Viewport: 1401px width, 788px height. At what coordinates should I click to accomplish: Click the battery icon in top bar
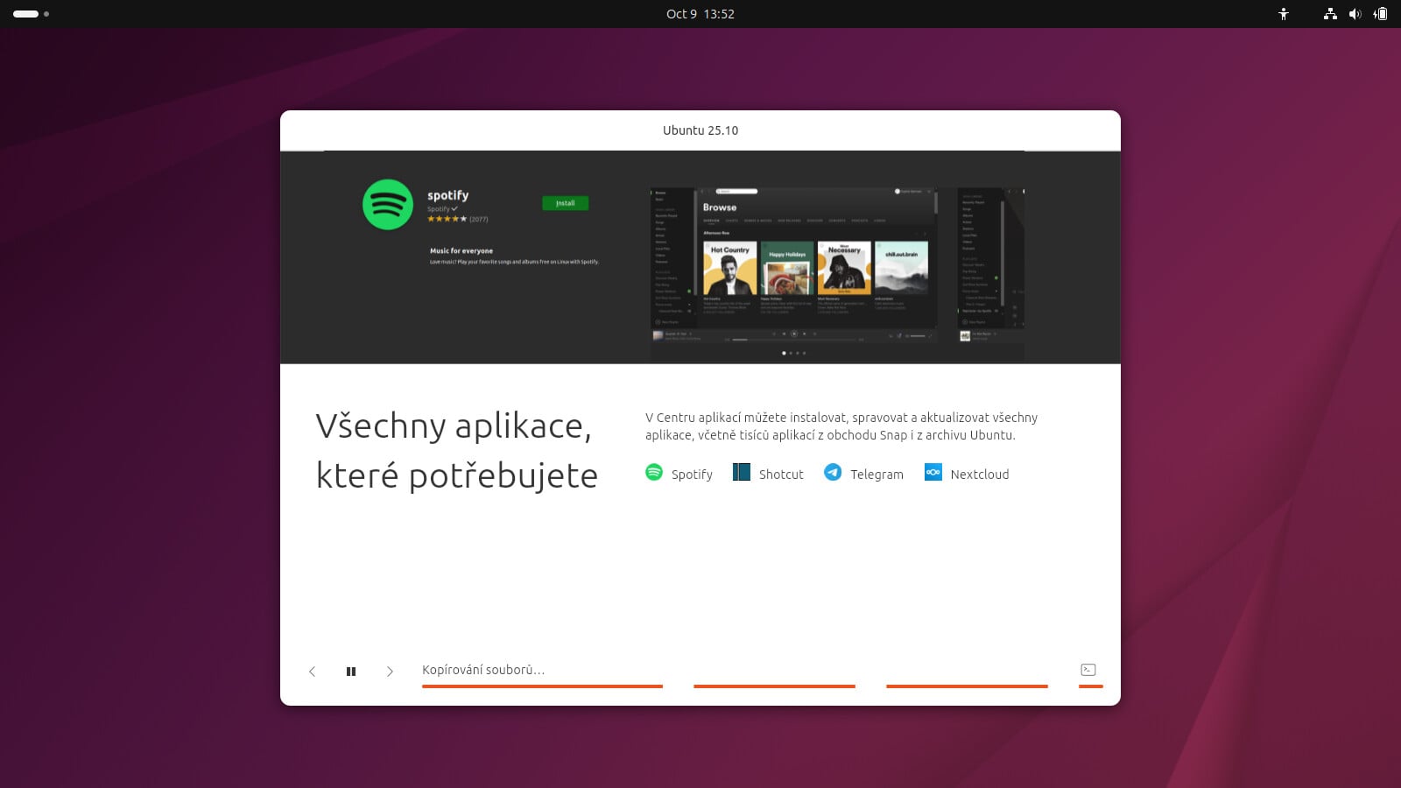point(1380,14)
